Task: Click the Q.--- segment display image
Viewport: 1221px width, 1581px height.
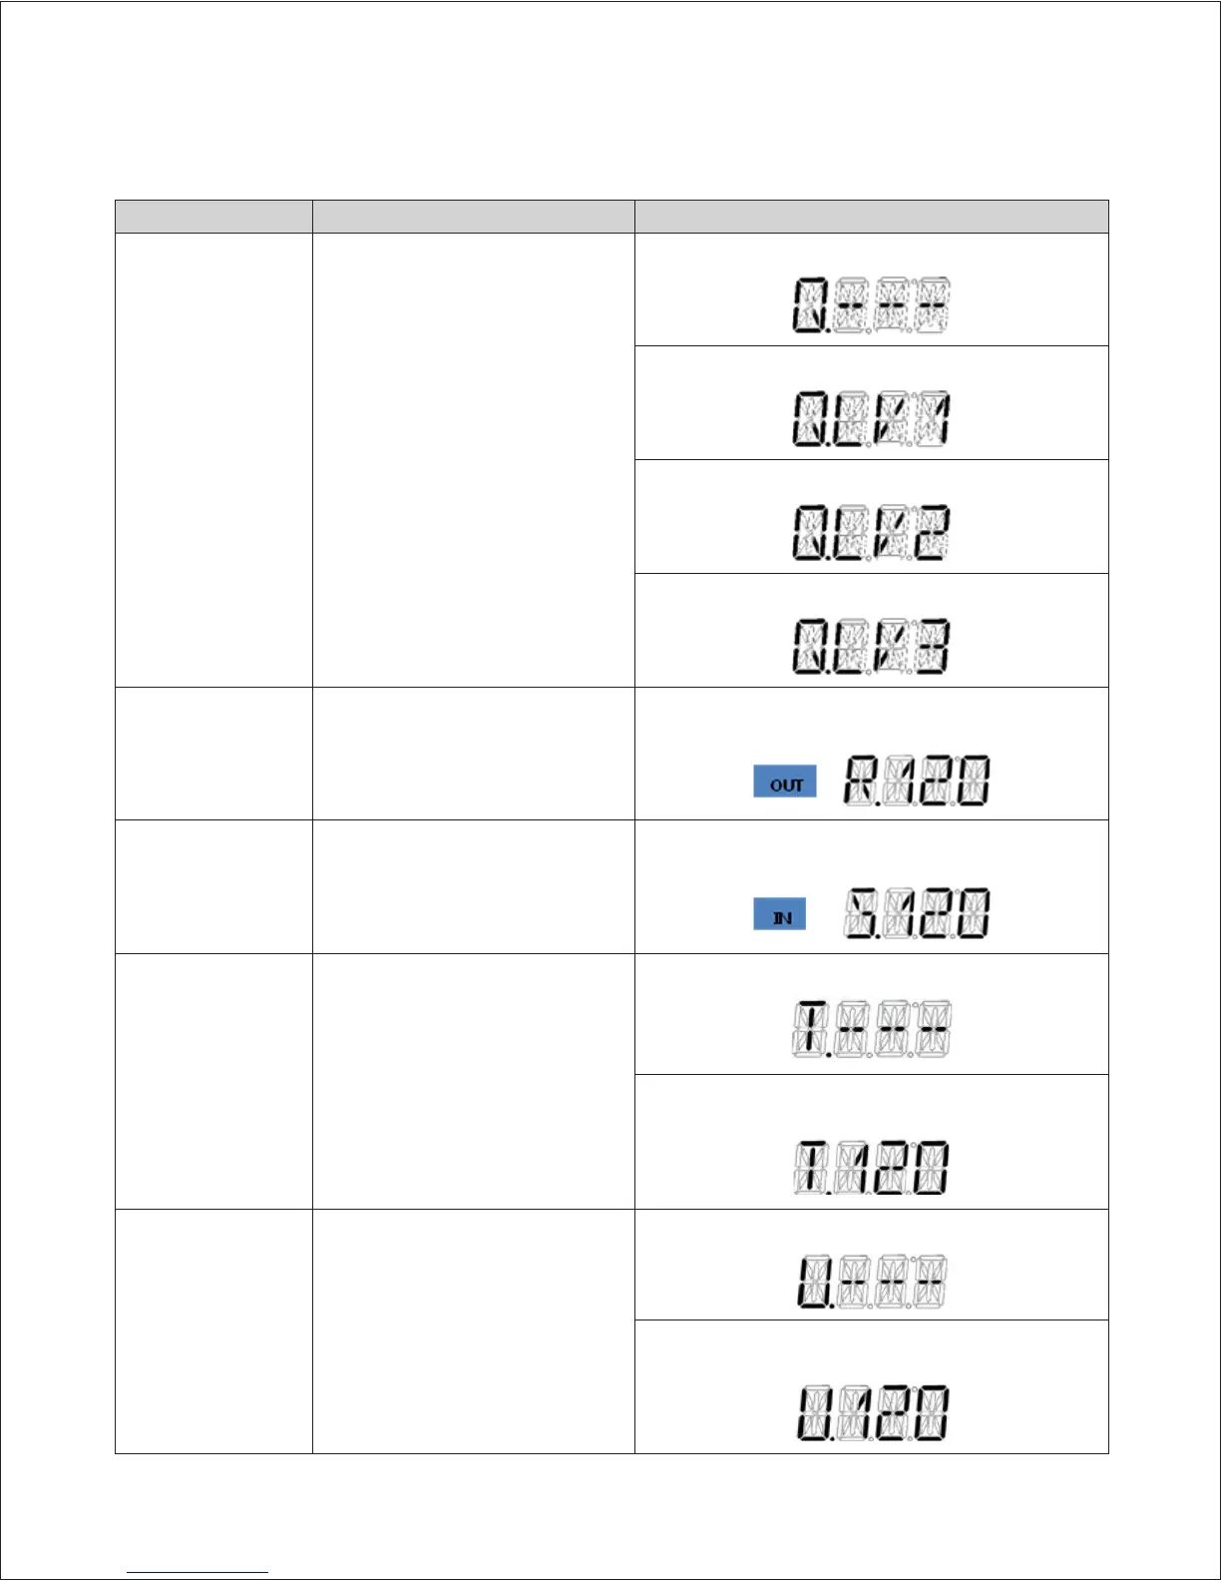Action: pyautogui.click(x=871, y=305)
